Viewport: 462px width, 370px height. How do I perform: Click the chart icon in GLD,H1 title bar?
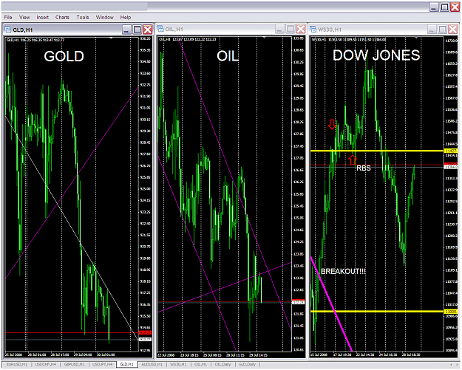[x=8, y=30]
